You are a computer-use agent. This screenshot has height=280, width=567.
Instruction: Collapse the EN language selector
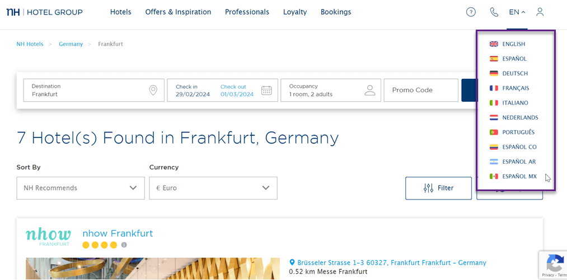(x=517, y=12)
